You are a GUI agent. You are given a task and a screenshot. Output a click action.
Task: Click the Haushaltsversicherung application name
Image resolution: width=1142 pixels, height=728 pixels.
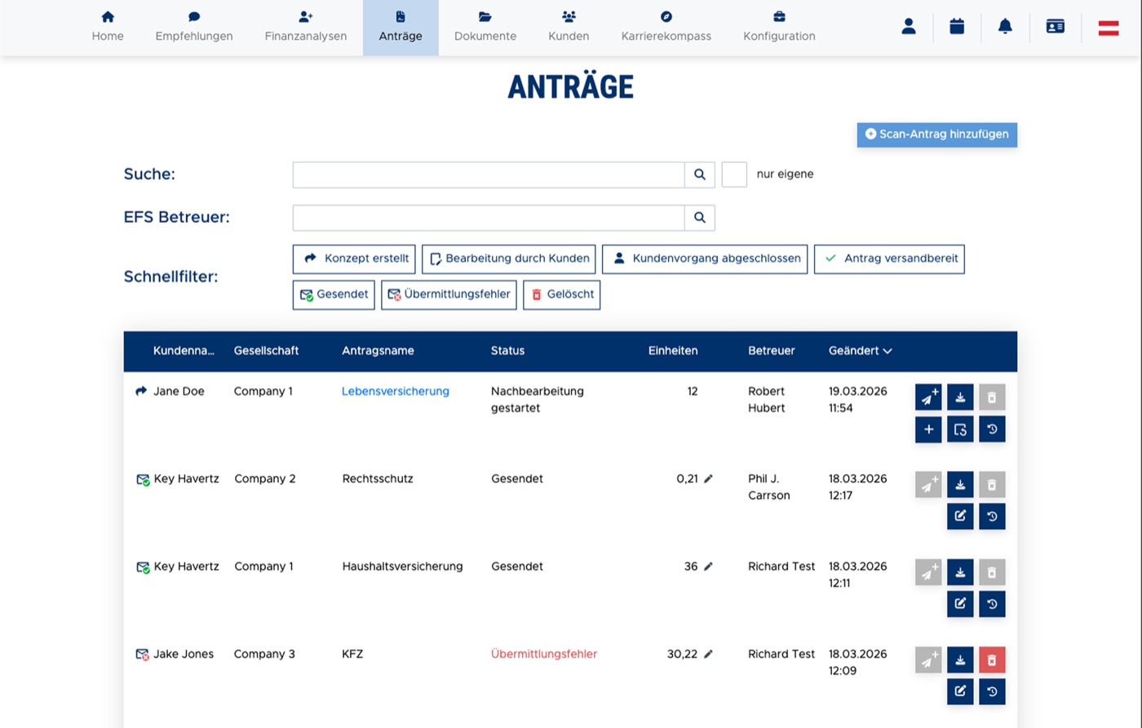pos(402,567)
